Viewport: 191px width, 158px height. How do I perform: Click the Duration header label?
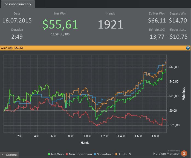[x=17, y=30]
